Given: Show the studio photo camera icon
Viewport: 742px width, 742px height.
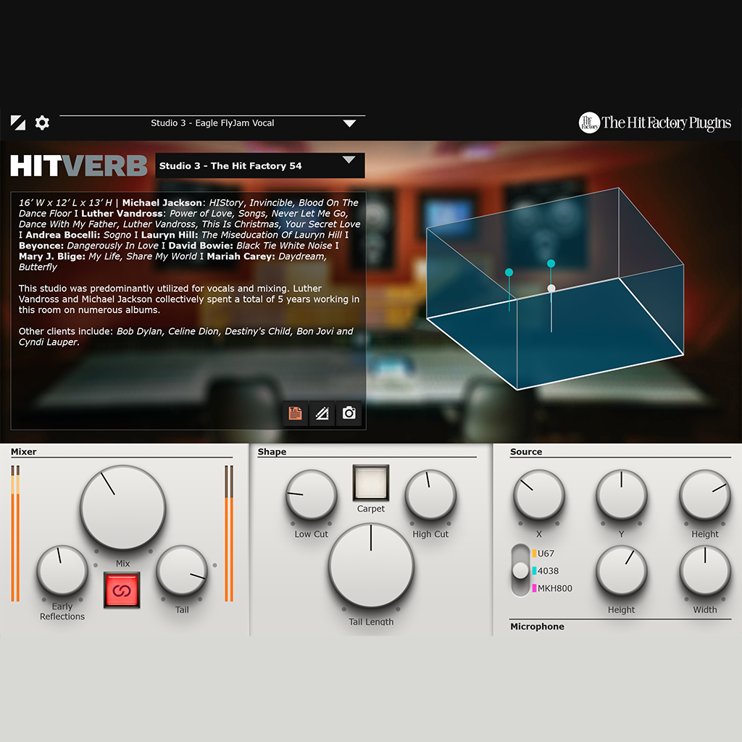Looking at the screenshot, I should [x=349, y=413].
